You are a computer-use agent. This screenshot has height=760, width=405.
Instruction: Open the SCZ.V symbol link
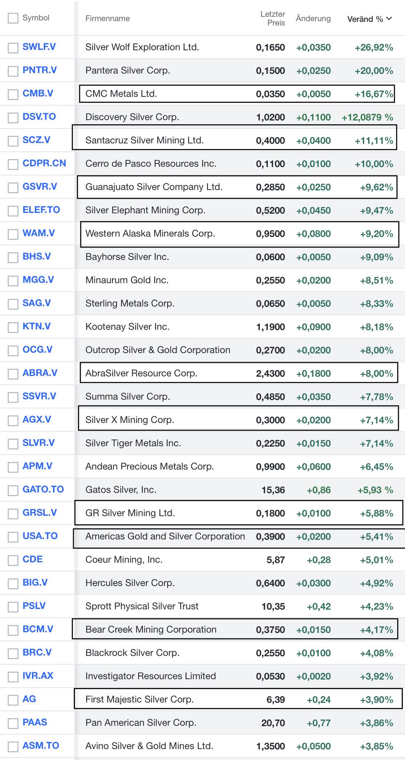coord(36,140)
